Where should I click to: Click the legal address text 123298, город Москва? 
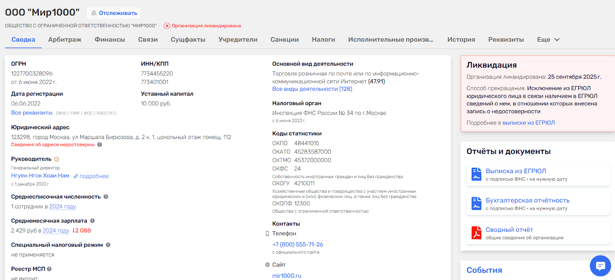pos(121,137)
